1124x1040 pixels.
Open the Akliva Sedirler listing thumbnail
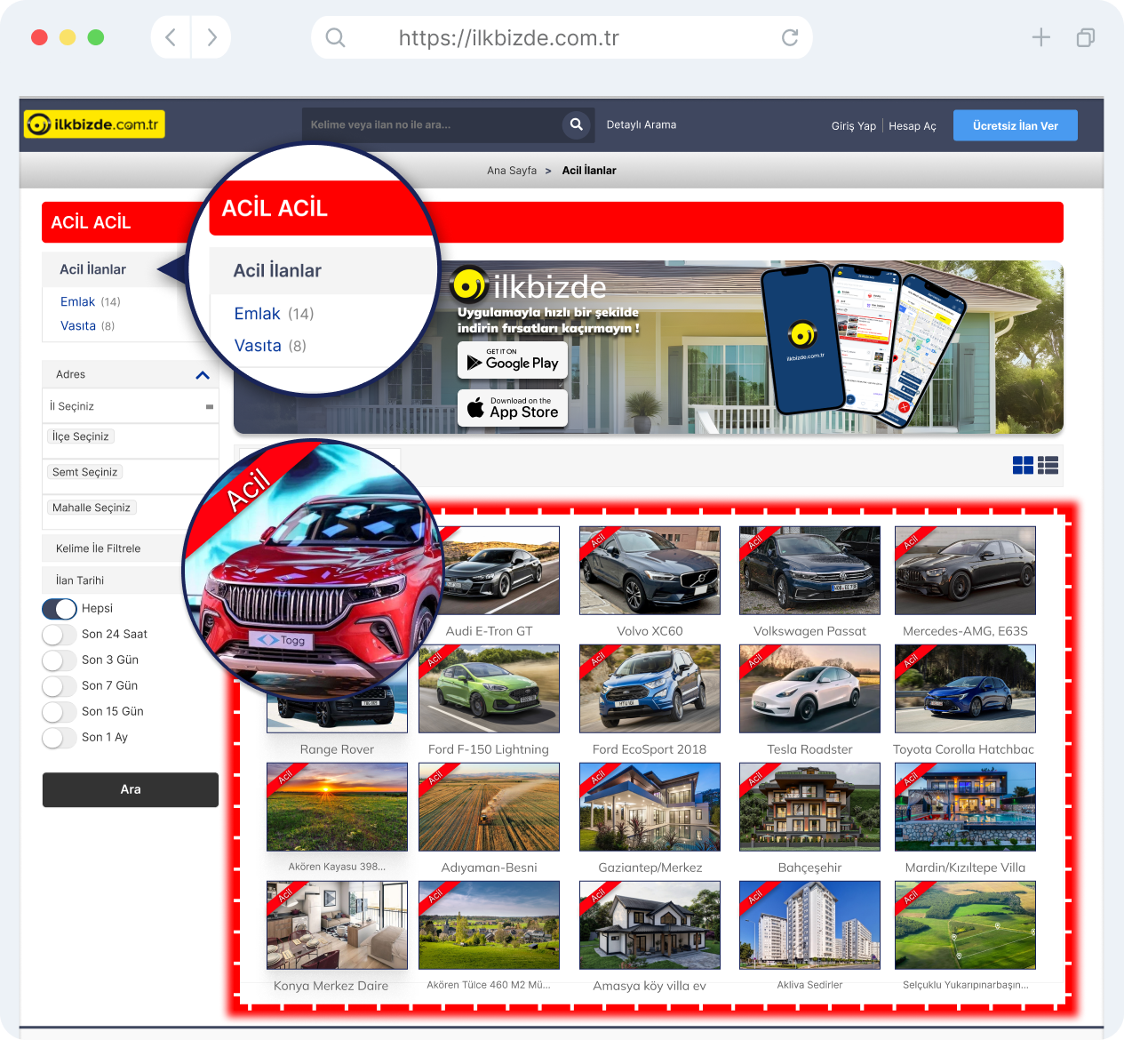809,925
